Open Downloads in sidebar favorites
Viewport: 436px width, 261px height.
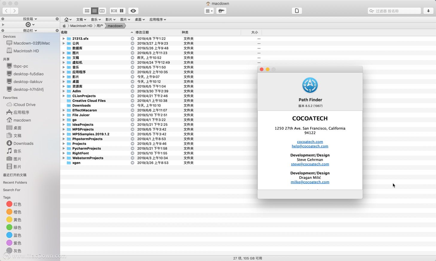point(20,143)
